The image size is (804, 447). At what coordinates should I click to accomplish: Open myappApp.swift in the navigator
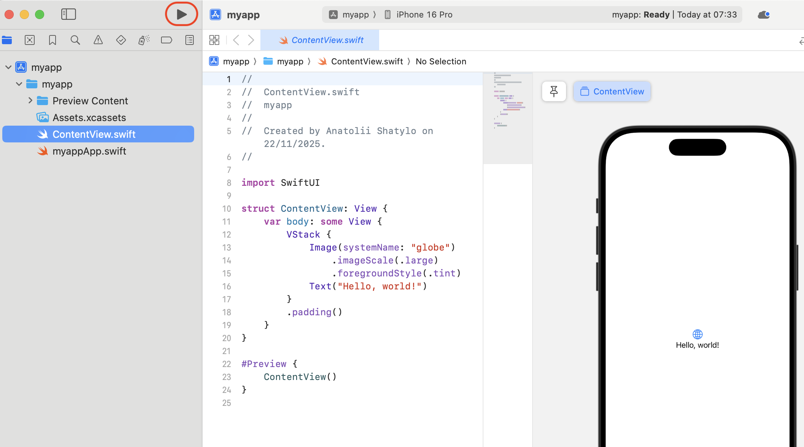coord(89,151)
